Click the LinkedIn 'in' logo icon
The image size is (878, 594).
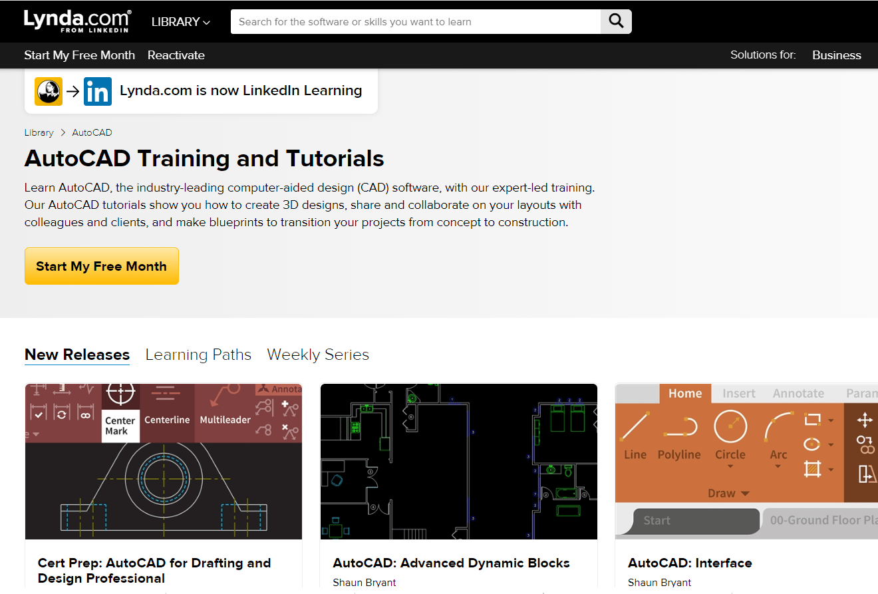pos(98,91)
